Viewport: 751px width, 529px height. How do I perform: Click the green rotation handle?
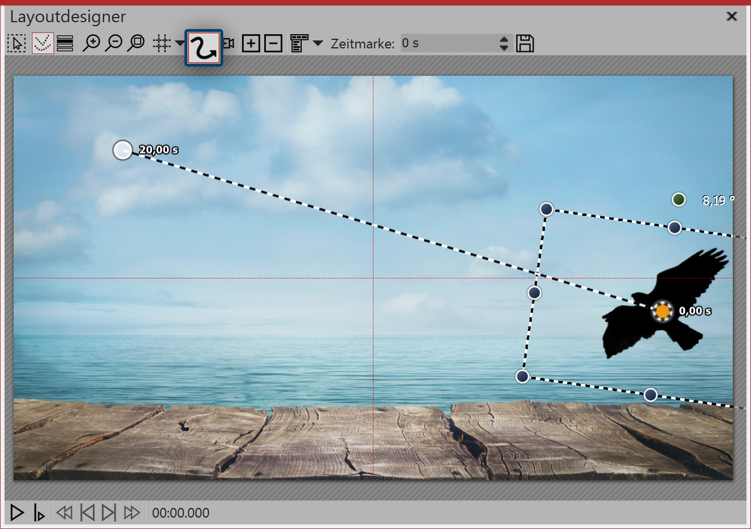tap(678, 199)
